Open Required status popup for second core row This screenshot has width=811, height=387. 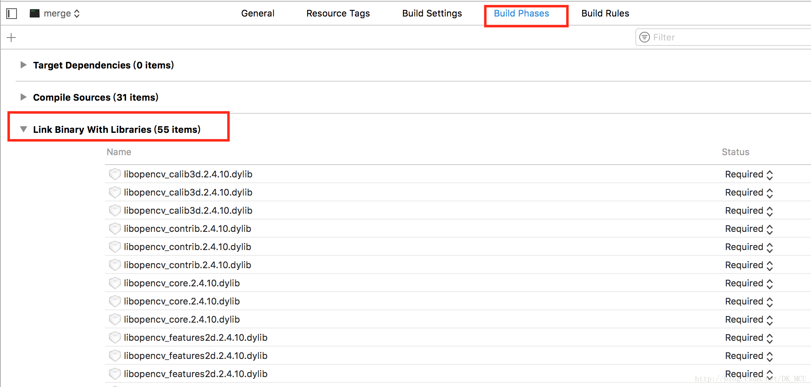click(x=749, y=302)
